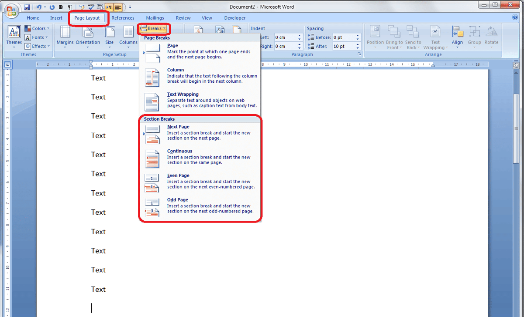524x317 pixels.
Task: Click the Save icon in quick access toolbar
Action: 27,7
